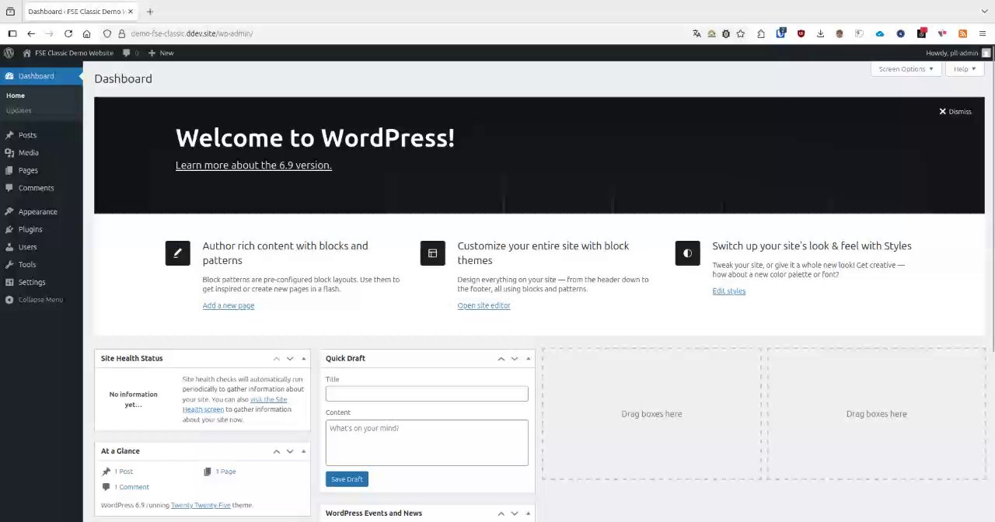Screen dimensions: 995x522
Task: Expand the Help dropdown
Action: 965,69
